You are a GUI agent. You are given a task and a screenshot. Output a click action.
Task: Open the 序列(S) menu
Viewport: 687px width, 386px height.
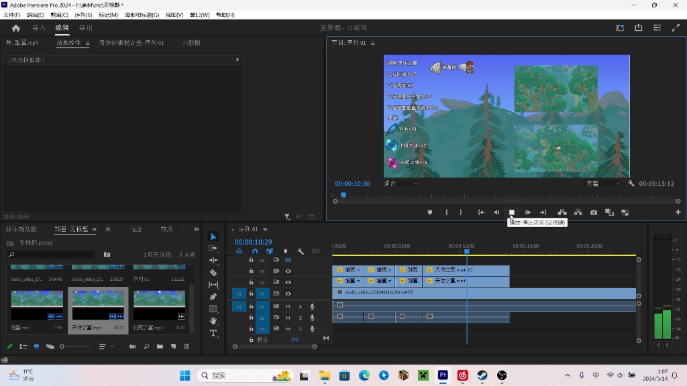point(83,15)
